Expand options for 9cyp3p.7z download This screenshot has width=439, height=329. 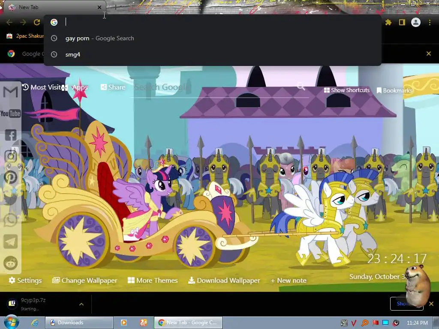pyautogui.click(x=81, y=304)
